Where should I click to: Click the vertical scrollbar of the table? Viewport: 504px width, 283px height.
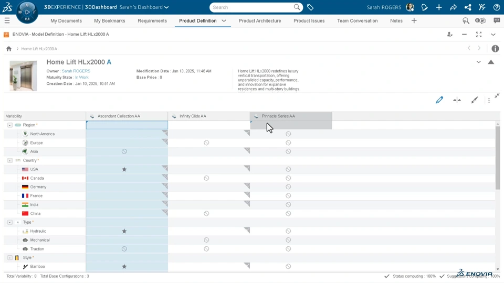(498, 157)
